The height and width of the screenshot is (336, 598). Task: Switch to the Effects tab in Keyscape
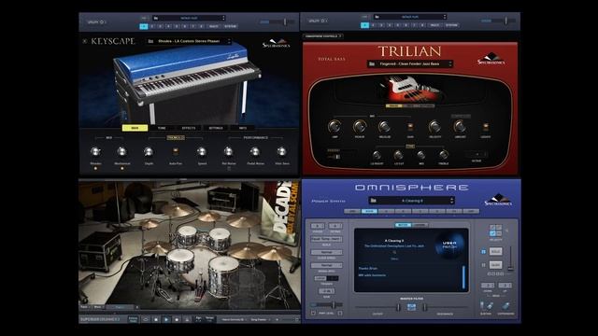click(x=189, y=128)
